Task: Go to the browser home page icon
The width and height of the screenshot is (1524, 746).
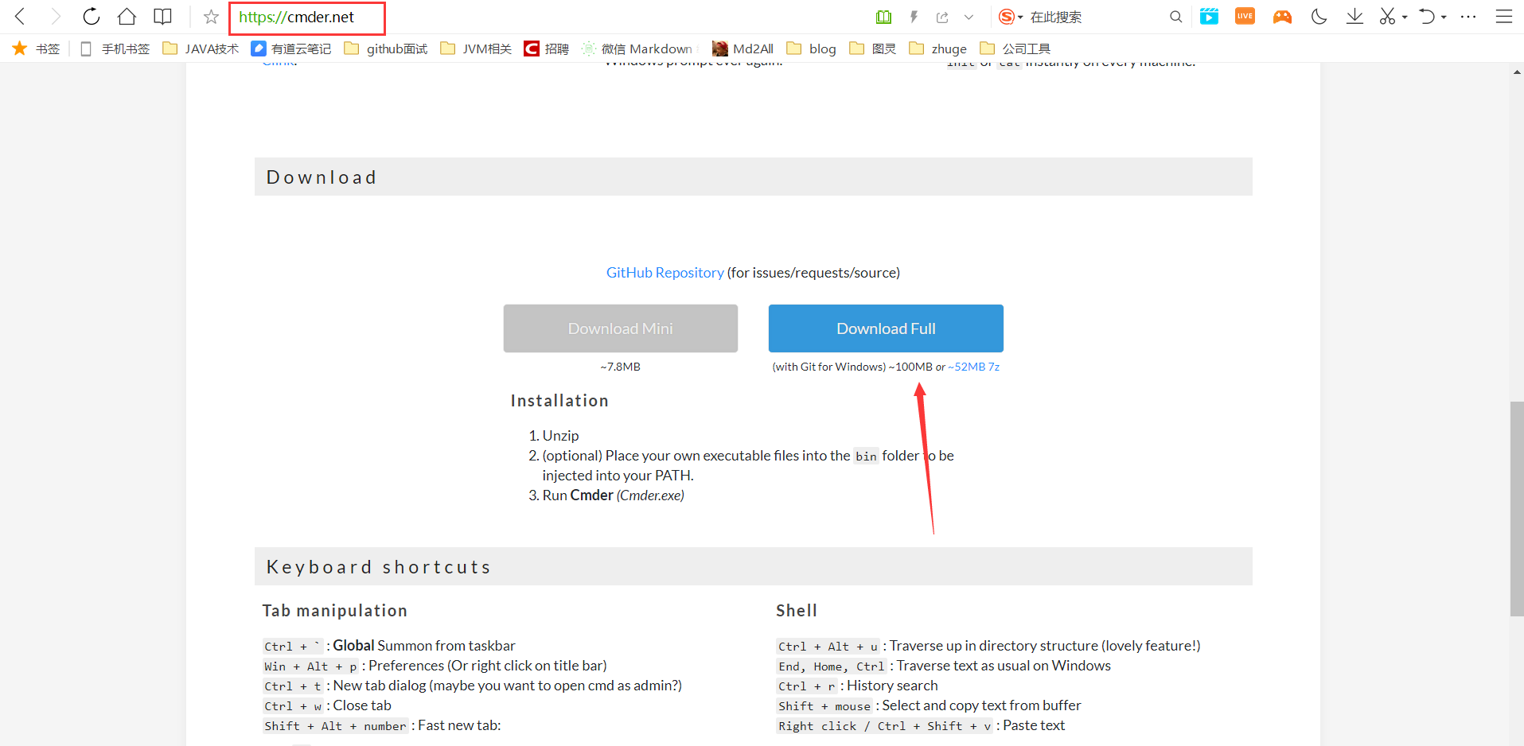Action: click(x=127, y=17)
